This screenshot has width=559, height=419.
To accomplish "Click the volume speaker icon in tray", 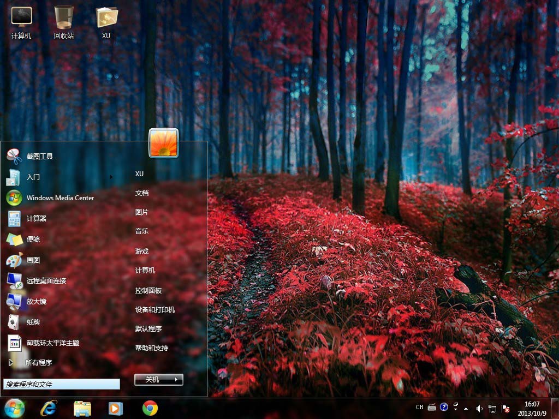I will coord(479,408).
